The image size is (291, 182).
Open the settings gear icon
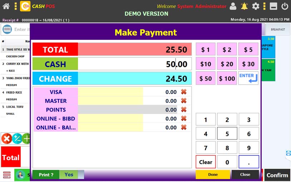pyautogui.click(x=256, y=6)
